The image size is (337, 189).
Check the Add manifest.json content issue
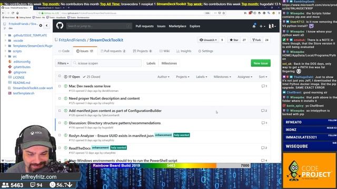pos(60,111)
